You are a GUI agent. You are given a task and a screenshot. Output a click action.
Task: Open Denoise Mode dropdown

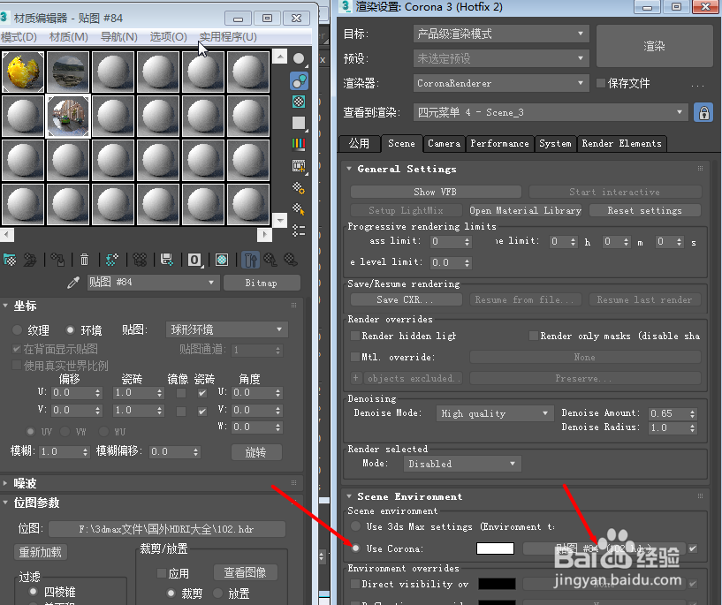point(495,413)
